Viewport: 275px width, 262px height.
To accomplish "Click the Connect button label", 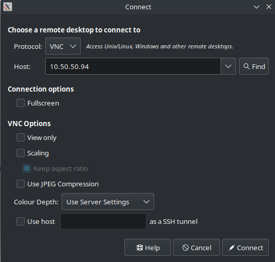I will pyautogui.click(x=250, y=248).
